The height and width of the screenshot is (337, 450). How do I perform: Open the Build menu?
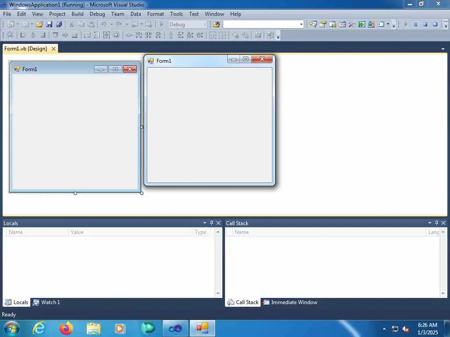77,14
